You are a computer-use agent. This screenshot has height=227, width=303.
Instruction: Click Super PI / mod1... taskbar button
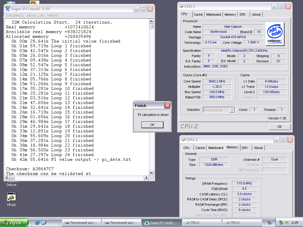coord(162,223)
